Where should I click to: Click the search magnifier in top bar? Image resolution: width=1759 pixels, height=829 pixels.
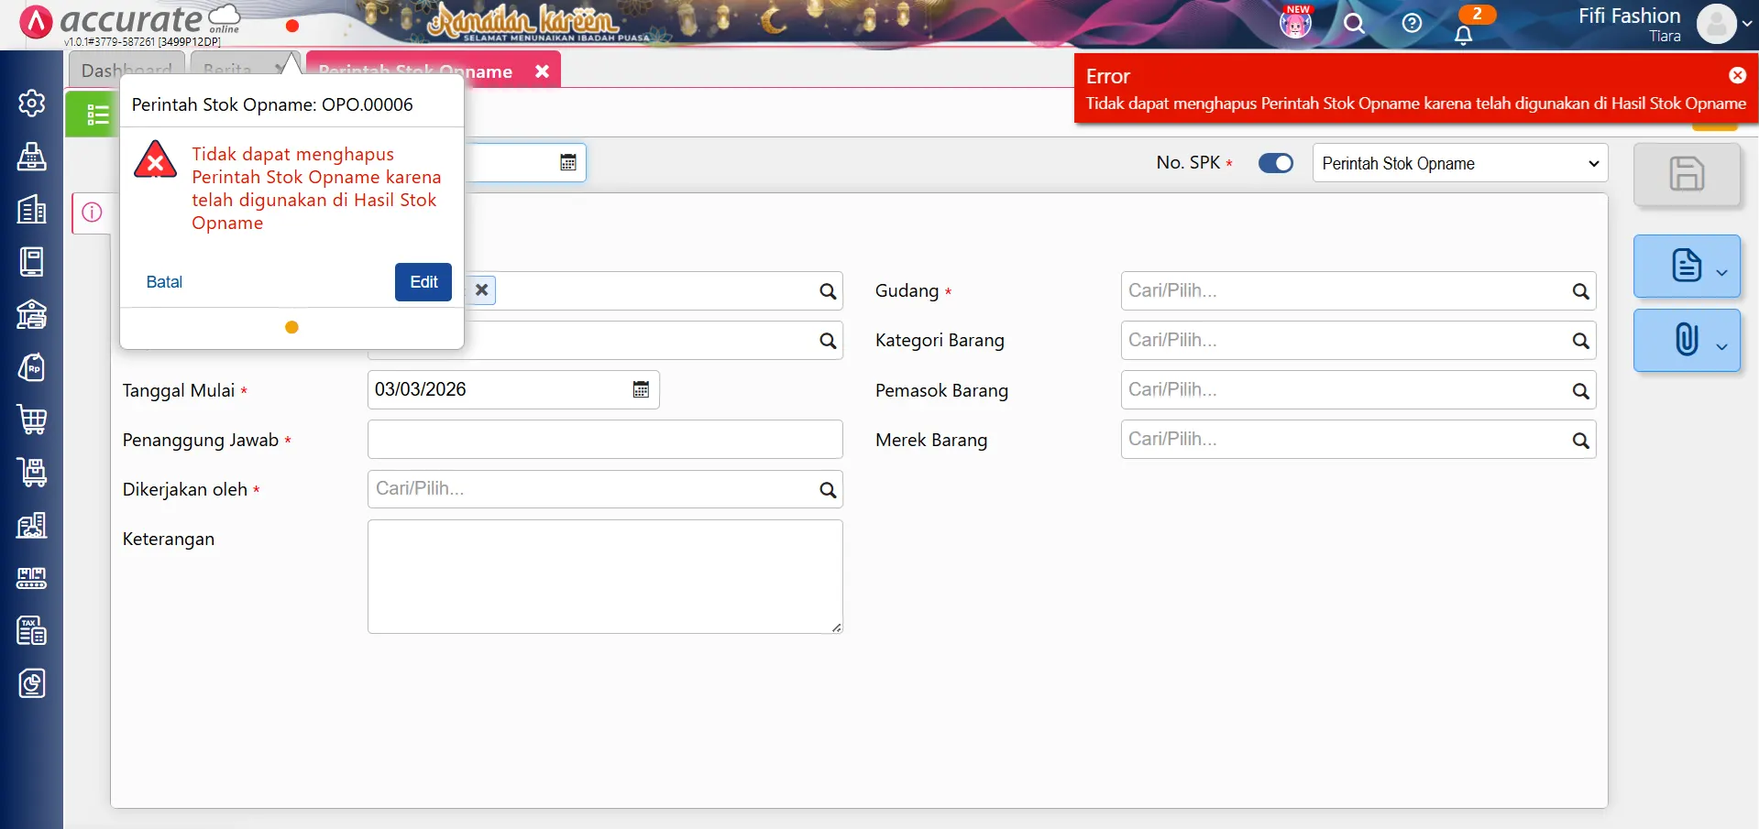click(x=1354, y=23)
